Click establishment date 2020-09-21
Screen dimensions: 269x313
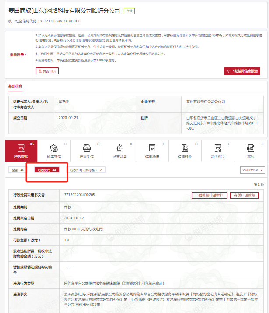pyautogui.click(x=68, y=118)
